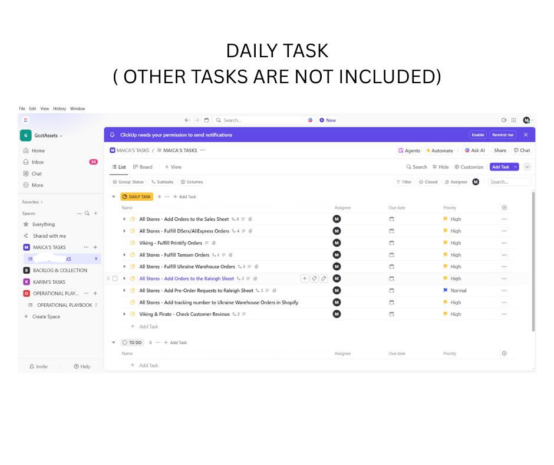The image size is (554, 465).
Task: Click the Share button
Action: coord(500,150)
